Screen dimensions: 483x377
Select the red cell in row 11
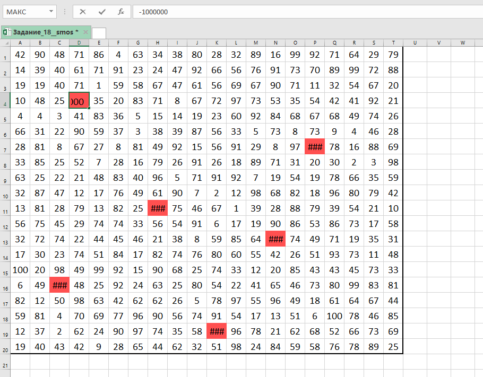[x=158, y=208]
